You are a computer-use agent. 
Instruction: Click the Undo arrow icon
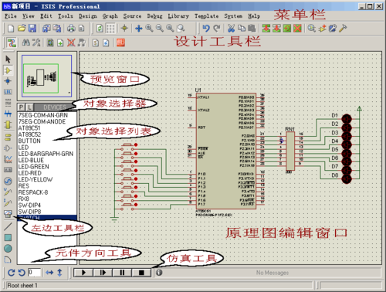click(206, 28)
